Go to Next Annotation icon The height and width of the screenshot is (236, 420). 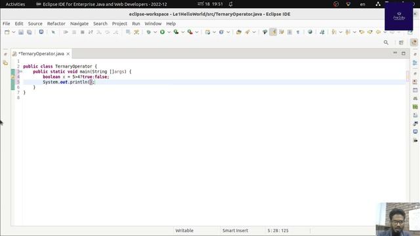[334, 32]
